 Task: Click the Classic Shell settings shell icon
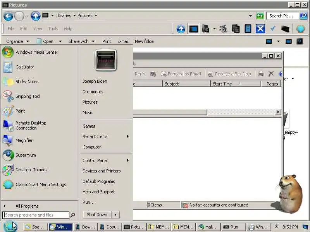click(301, 29)
